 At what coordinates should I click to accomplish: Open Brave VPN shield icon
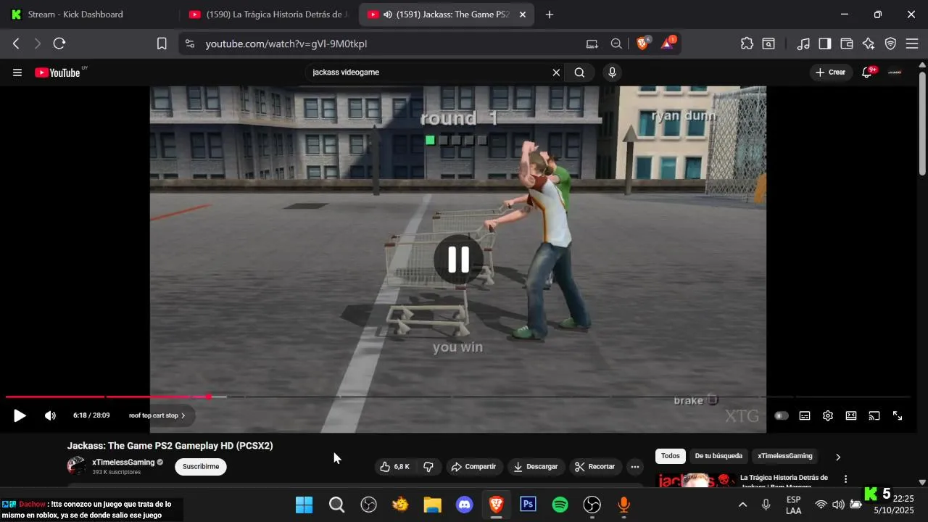[x=891, y=43]
